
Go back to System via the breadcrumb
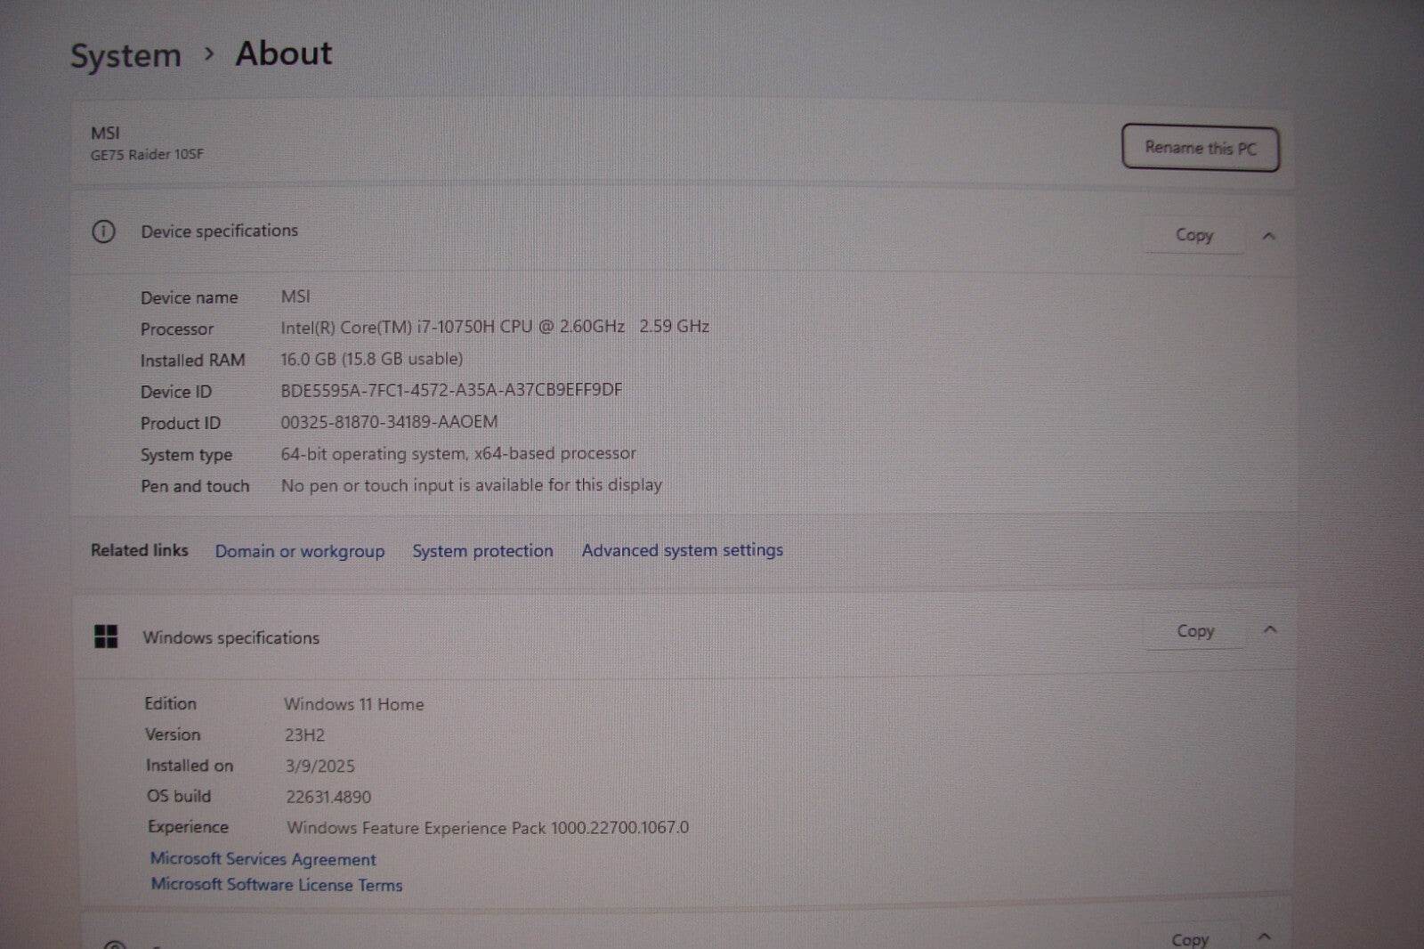[x=125, y=54]
